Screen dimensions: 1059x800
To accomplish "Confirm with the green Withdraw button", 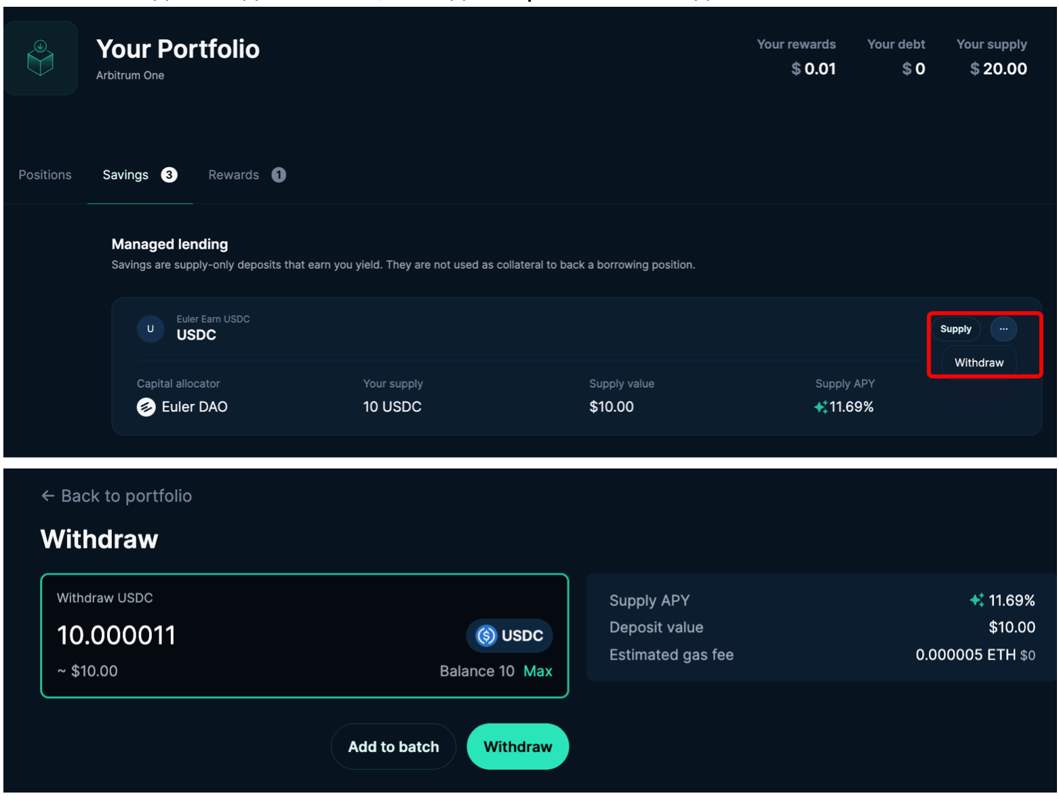I will [518, 746].
